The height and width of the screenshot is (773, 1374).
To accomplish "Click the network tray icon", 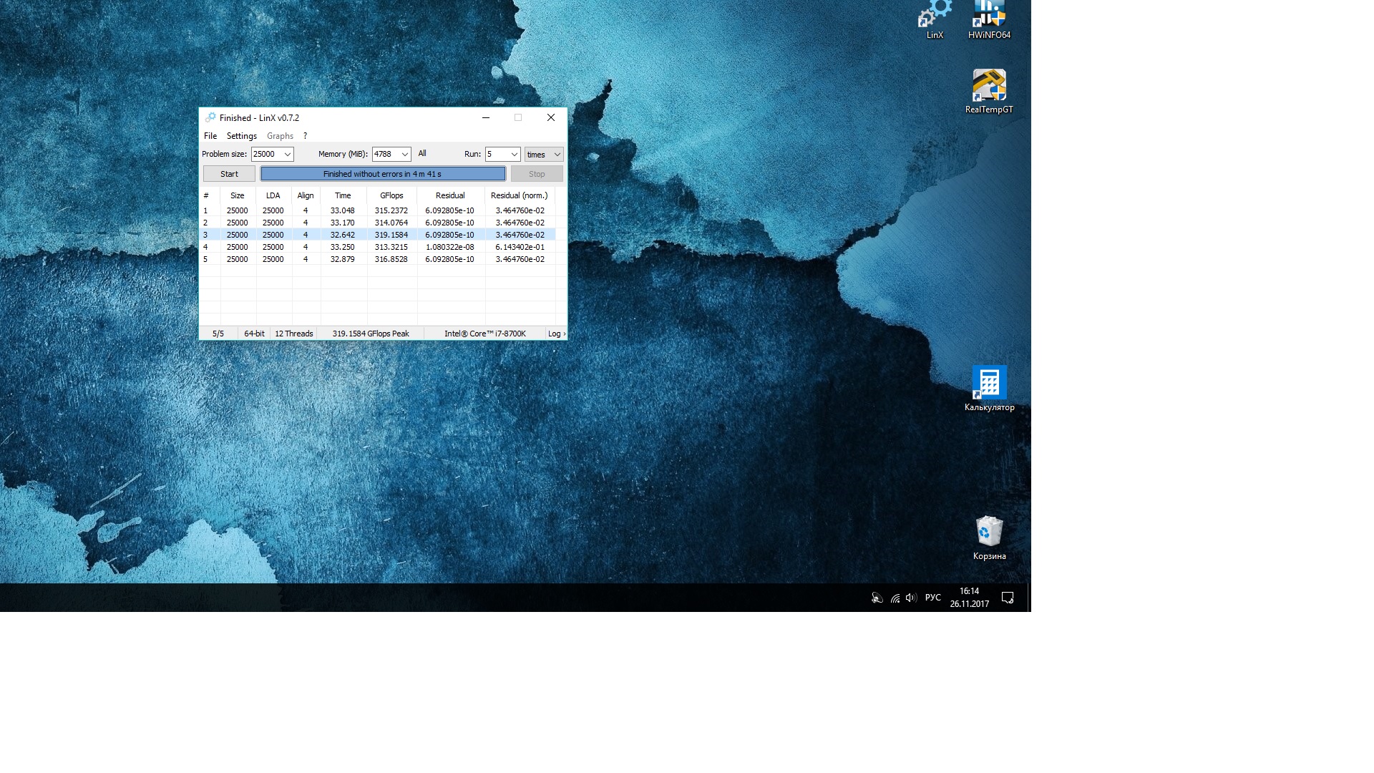I will [895, 598].
